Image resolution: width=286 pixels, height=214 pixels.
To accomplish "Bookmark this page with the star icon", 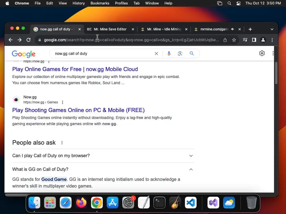I will [234, 40].
